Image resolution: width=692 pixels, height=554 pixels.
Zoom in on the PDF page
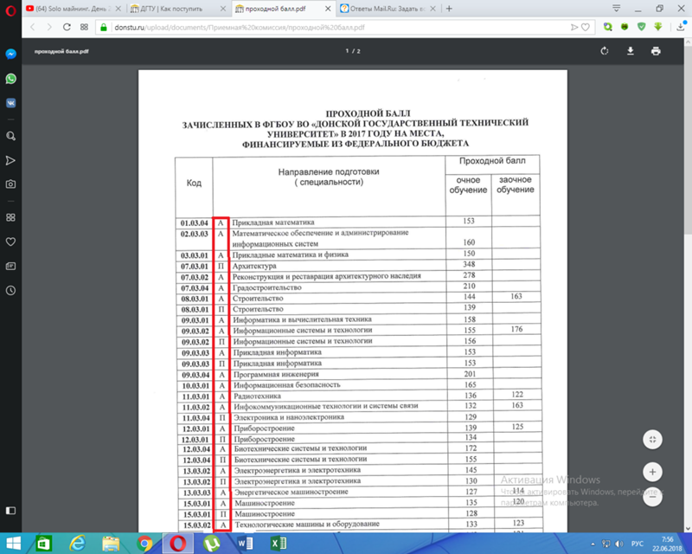pyautogui.click(x=652, y=473)
